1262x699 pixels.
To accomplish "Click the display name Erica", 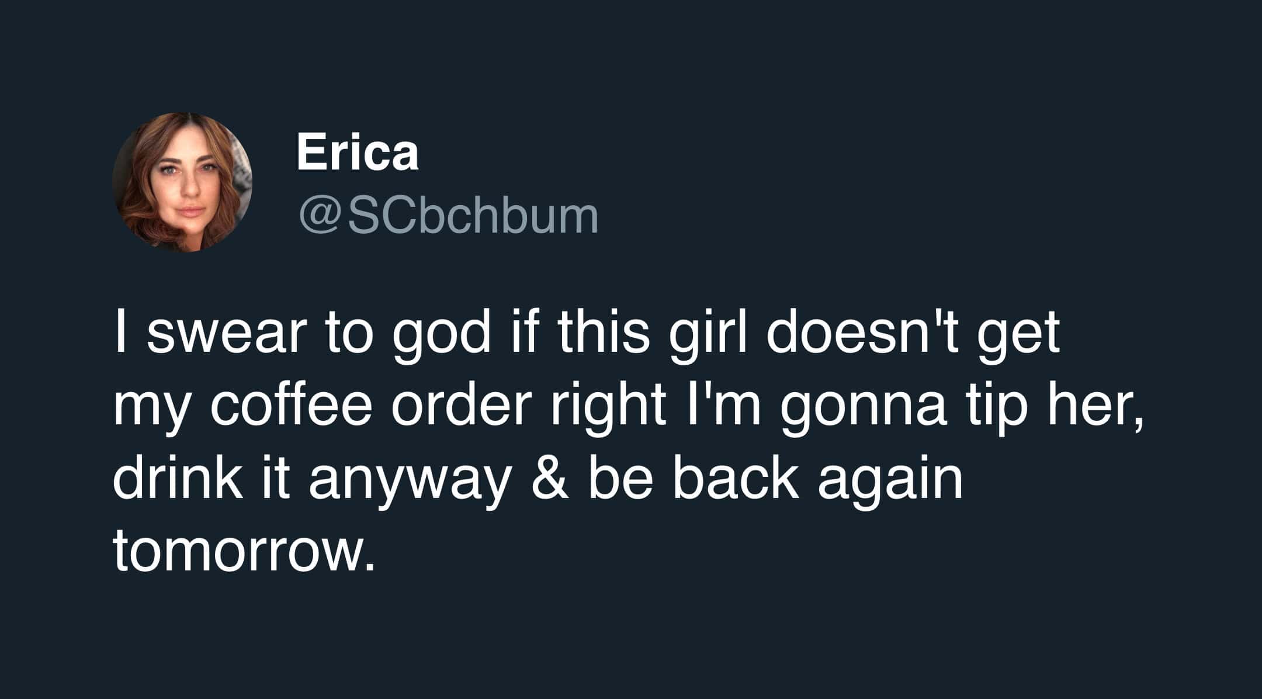I will point(358,152).
